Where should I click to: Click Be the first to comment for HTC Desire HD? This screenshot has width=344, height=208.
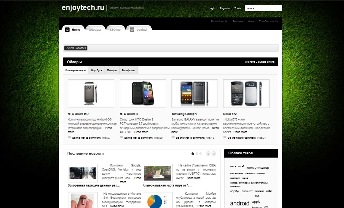coord(86,138)
